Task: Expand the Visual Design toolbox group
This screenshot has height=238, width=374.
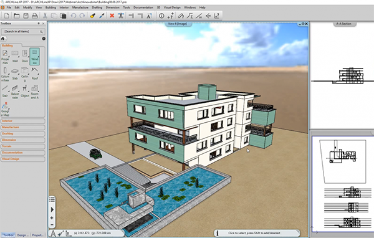Action: tap(23, 159)
